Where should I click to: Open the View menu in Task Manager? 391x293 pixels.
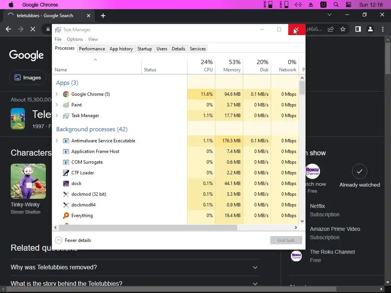[93, 39]
